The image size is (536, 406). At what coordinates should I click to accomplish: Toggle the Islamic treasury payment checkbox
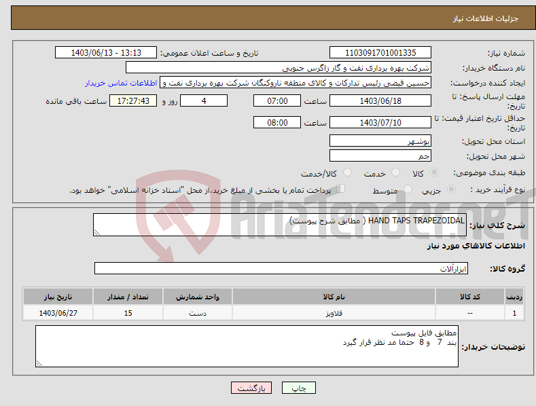click(x=340, y=189)
